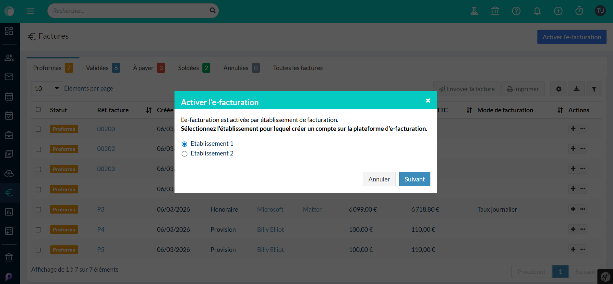Click the timer stopwatch icon in header
The image size is (613, 284).
tap(579, 11)
